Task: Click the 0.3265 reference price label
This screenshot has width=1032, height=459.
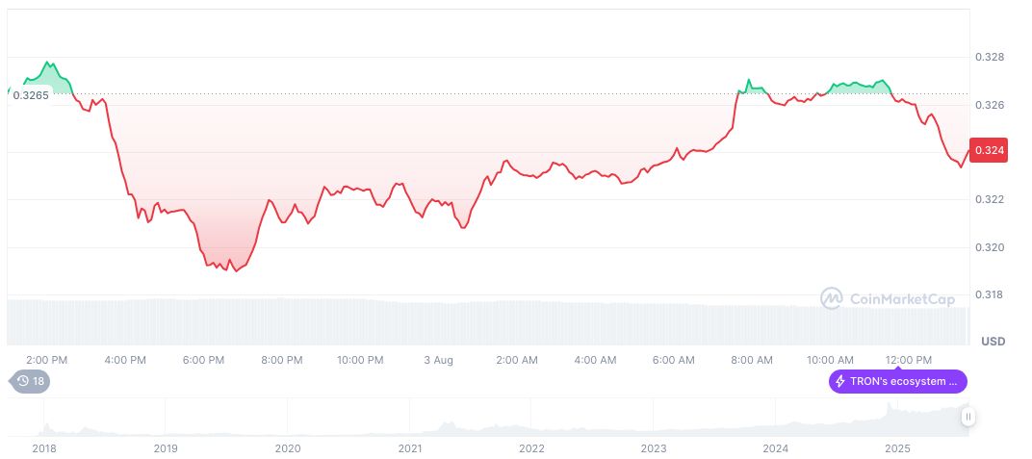Action: tap(31, 95)
